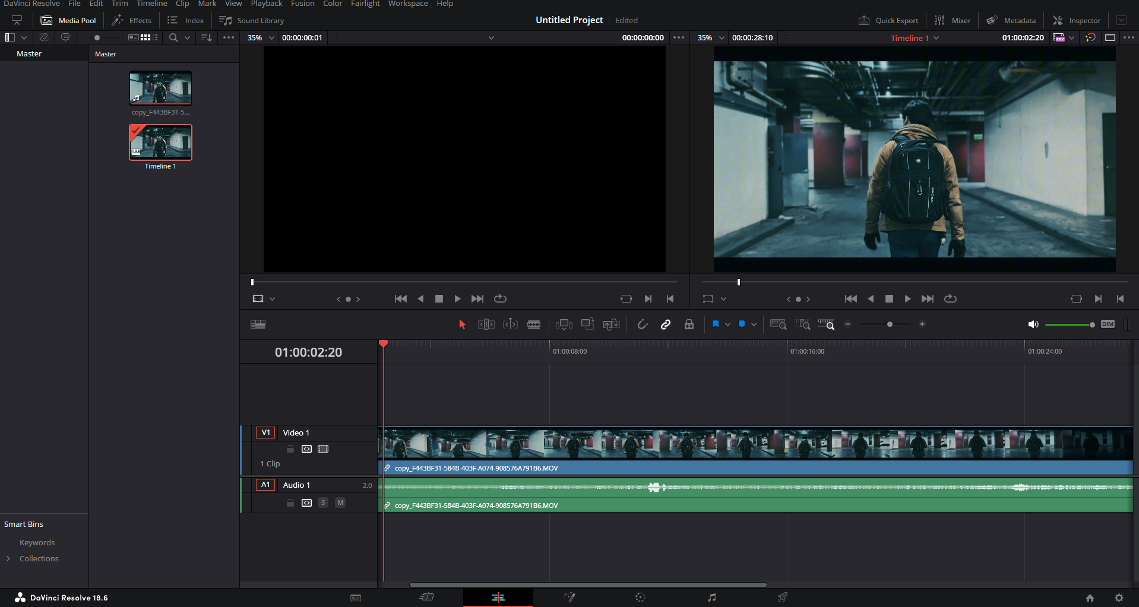The image size is (1139, 607).
Task: Open the Timeline menu
Action: [151, 4]
